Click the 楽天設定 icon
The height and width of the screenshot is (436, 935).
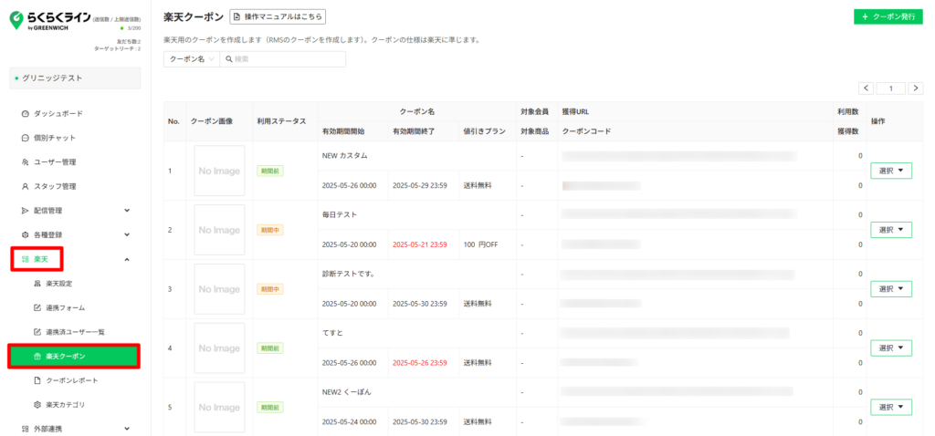coord(37,284)
